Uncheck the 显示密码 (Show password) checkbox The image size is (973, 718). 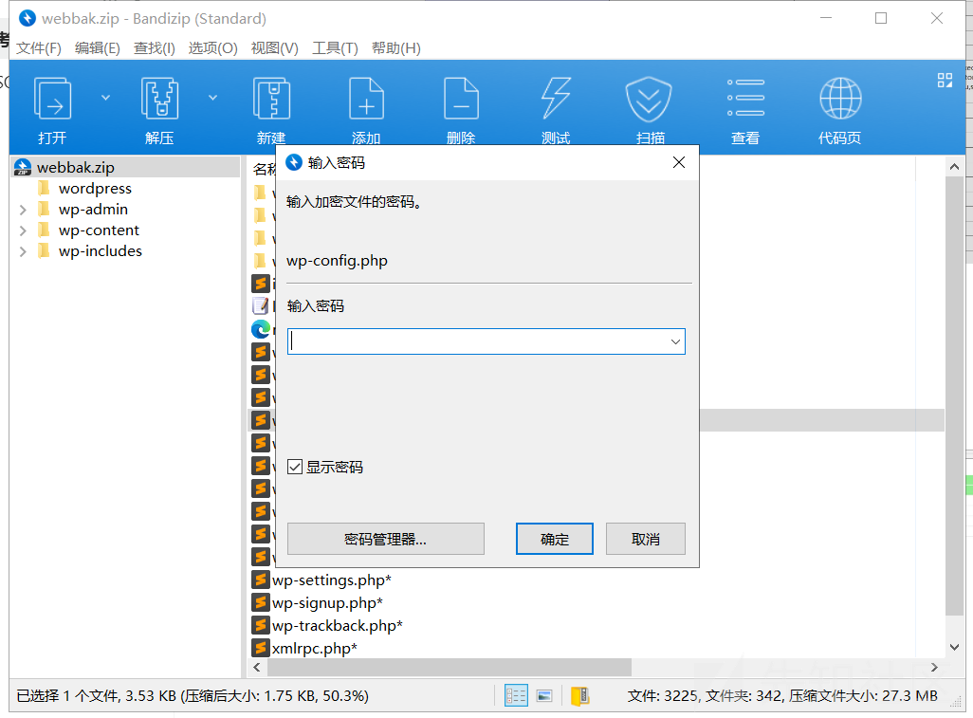click(295, 467)
